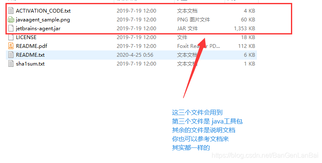Click the 文本文档 type of ACTIVATION_CODE.txt

(187, 11)
